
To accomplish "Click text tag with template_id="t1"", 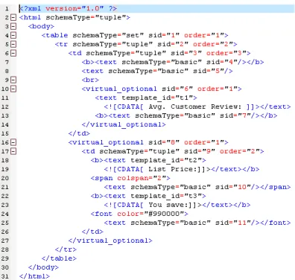I will coord(146,98).
